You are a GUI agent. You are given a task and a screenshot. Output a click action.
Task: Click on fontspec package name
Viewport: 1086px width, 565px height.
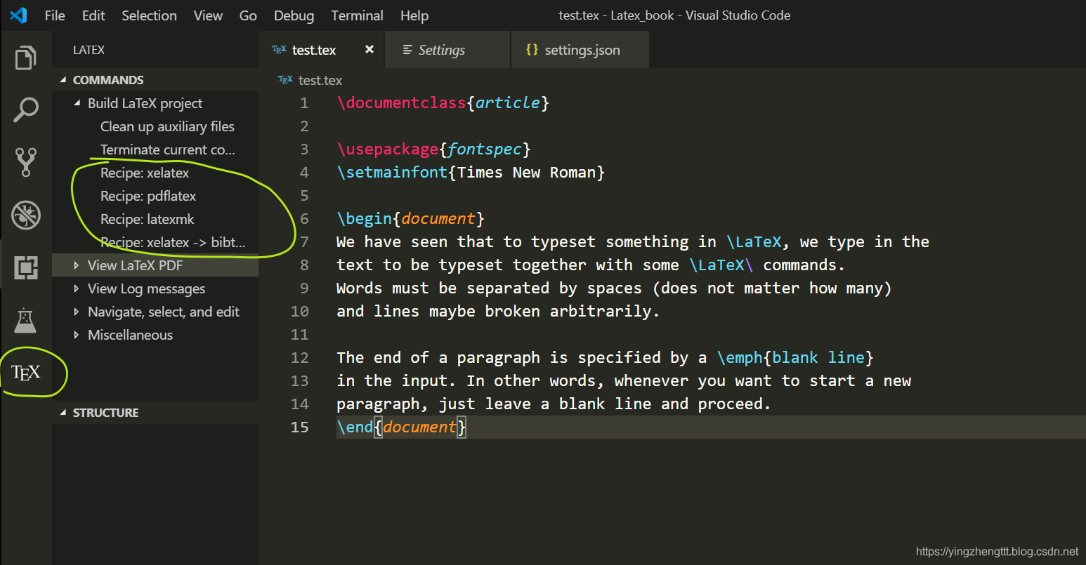click(x=485, y=149)
